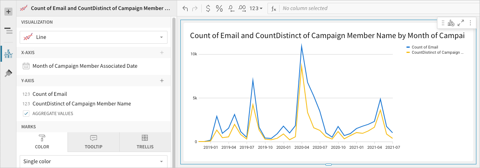
Task: Click the undo arrow
Action: (x=185, y=8)
